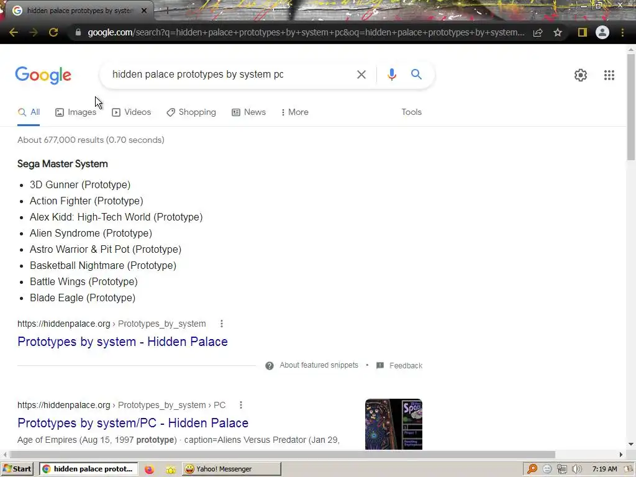Click "Battle Wings (Prototype)" text
The image size is (636, 477).
[84, 281]
